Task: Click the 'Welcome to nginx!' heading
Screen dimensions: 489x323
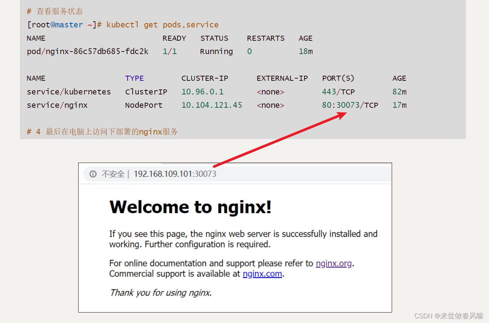Action: [190, 207]
